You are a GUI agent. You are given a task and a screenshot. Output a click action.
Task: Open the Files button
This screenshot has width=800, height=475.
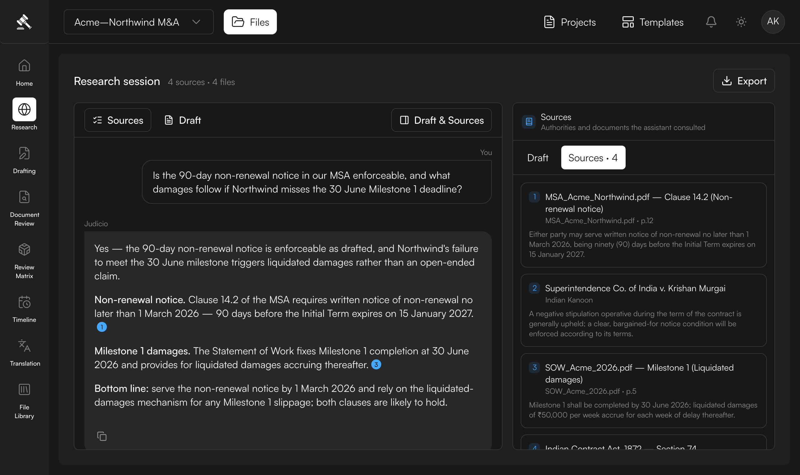point(250,22)
